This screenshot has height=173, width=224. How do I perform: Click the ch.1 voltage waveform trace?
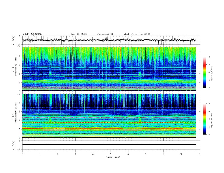pos(109,40)
